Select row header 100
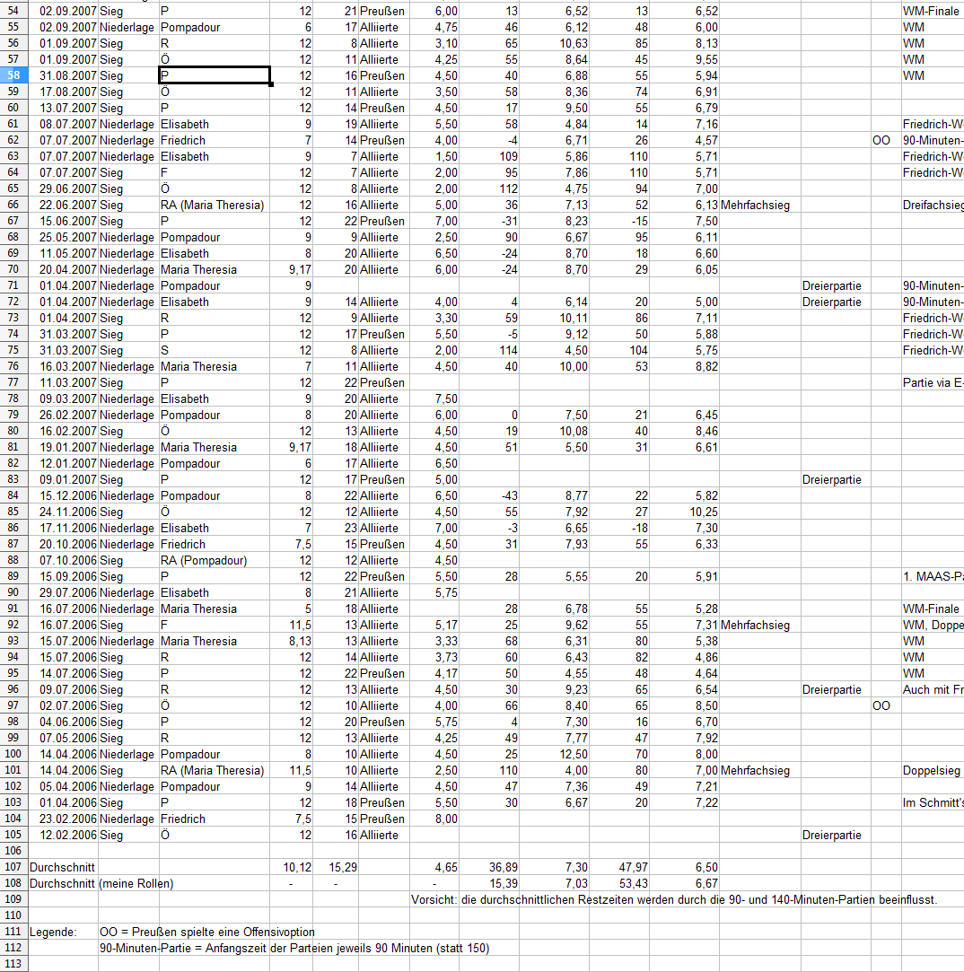 13,755
